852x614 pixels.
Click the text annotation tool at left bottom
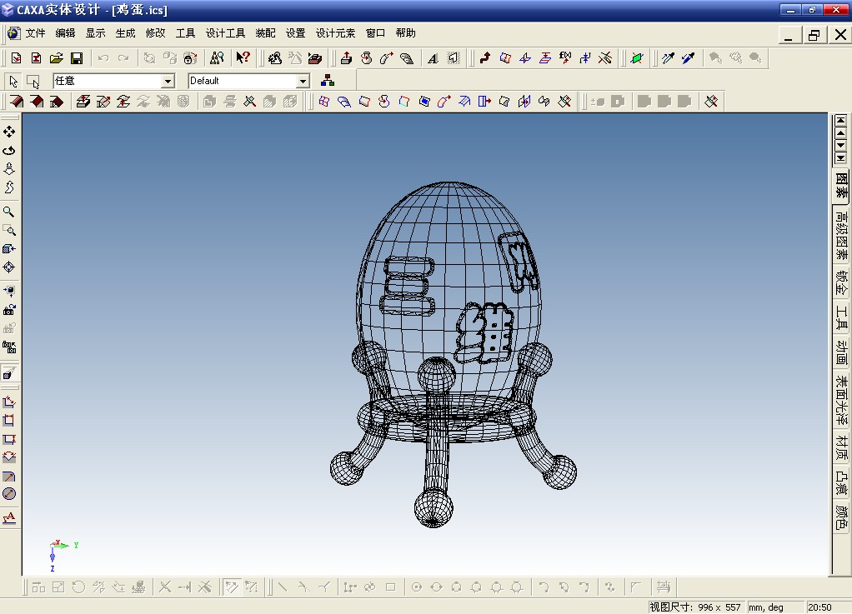9,518
